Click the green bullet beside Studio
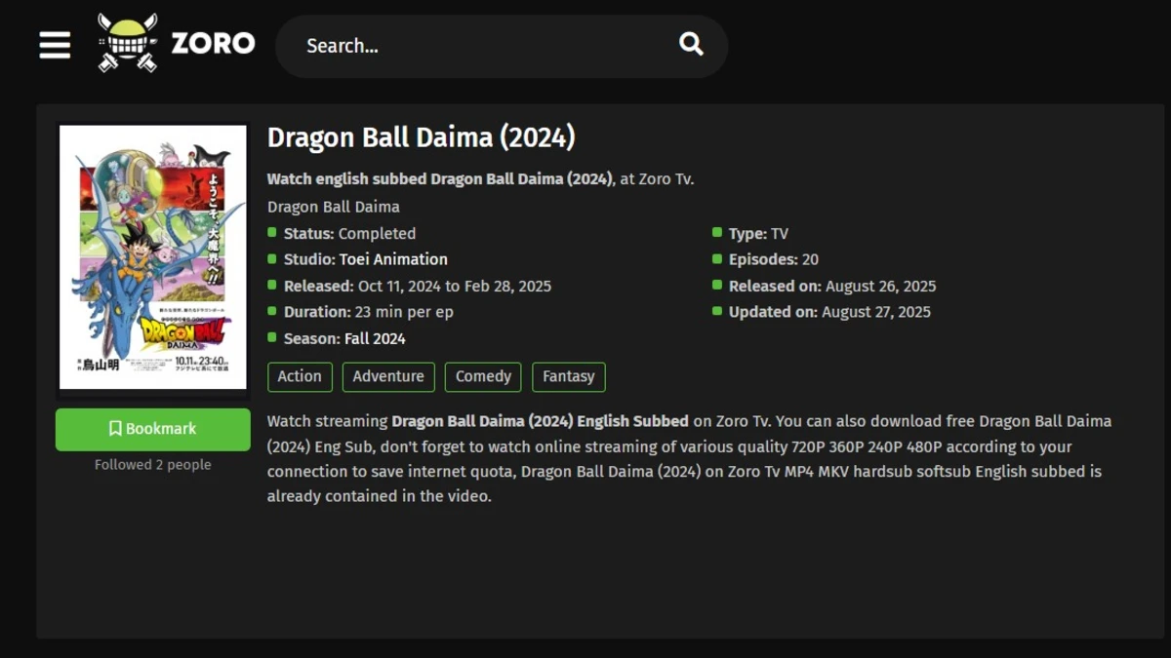 (272, 259)
